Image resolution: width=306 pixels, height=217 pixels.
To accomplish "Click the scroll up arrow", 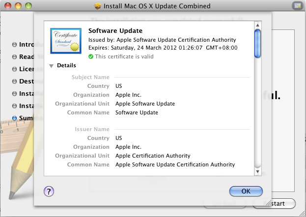I will point(257,25).
